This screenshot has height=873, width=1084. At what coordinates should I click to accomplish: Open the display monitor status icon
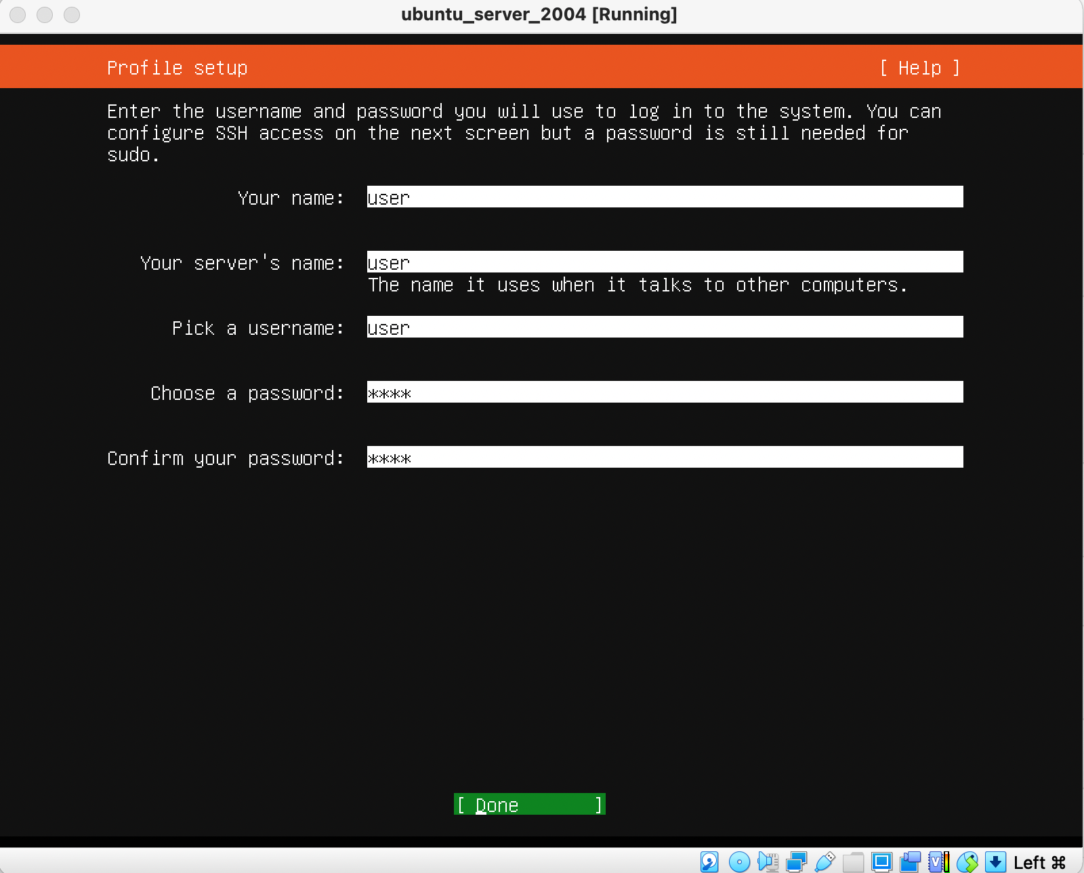881,861
